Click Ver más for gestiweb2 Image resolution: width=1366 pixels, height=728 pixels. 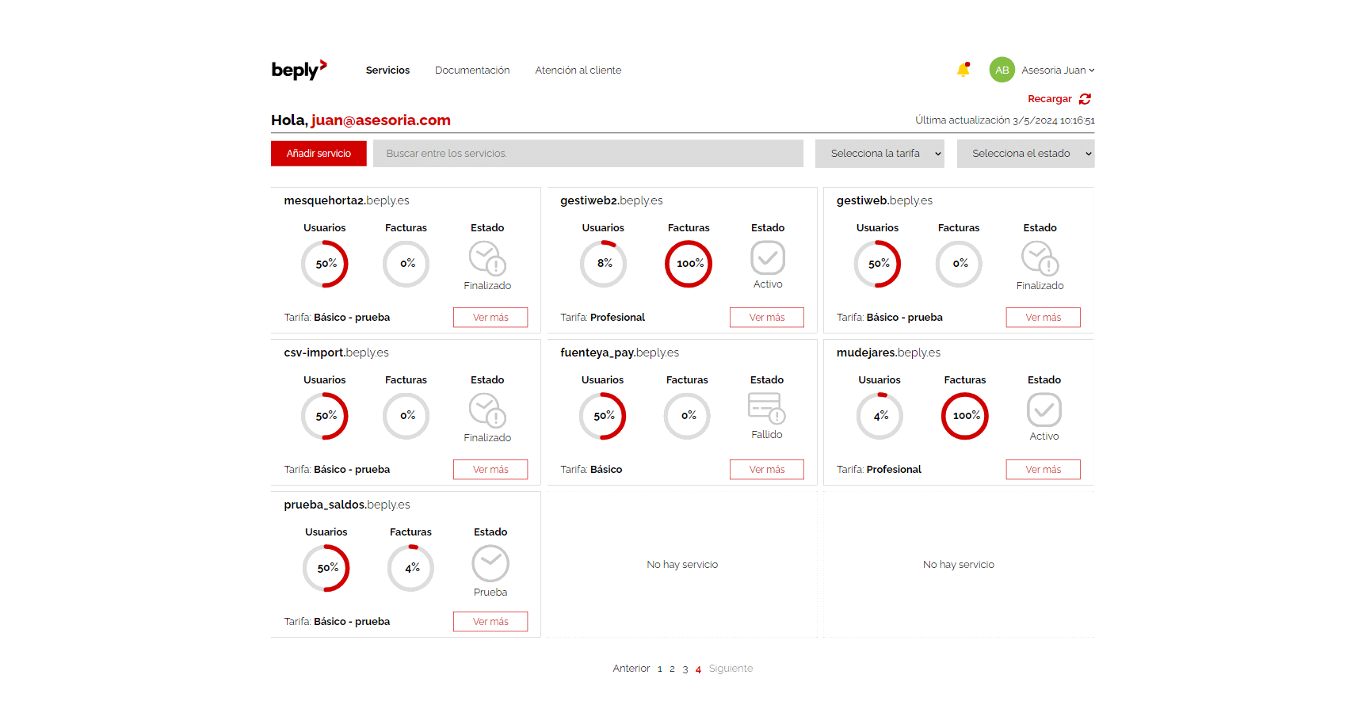point(767,318)
